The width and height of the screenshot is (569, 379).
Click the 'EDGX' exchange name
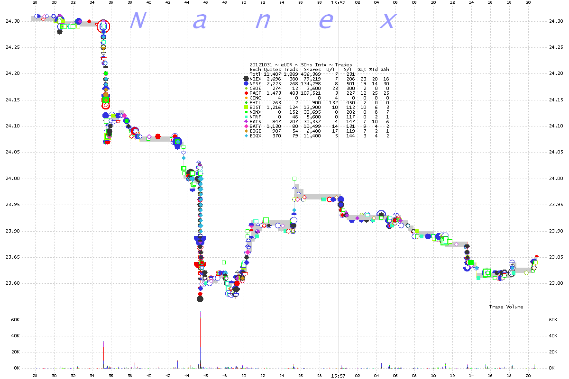(256, 135)
